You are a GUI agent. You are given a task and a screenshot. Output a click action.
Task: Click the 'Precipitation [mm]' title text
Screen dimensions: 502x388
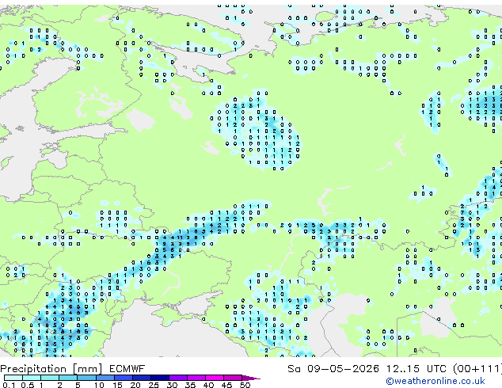pos(51,369)
